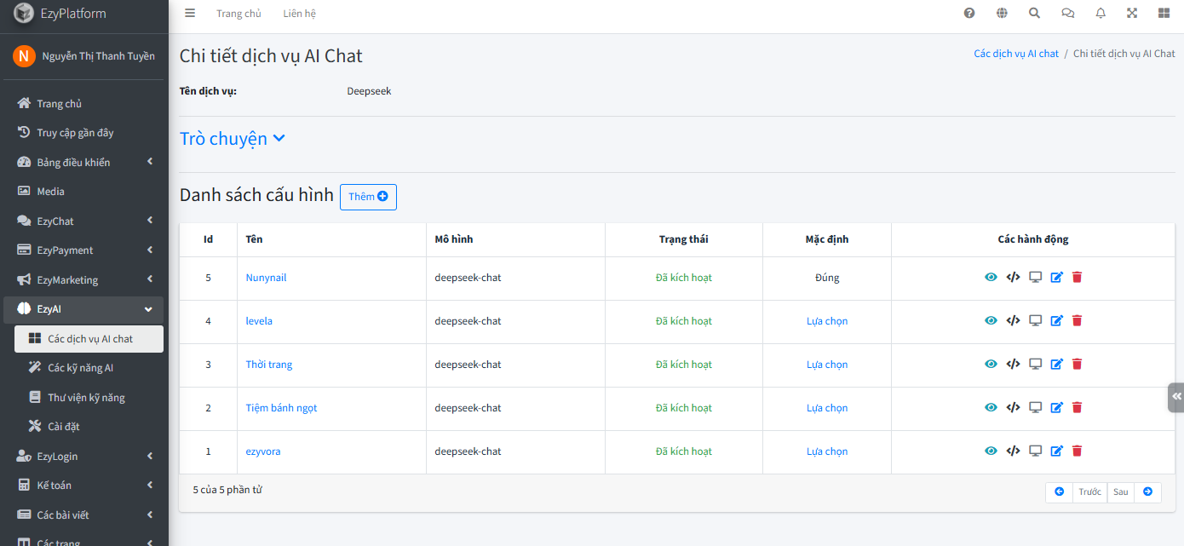The height and width of the screenshot is (546, 1184).
Task: Open Truy cập gần đây in sidebar
Action: pyautogui.click(x=83, y=133)
